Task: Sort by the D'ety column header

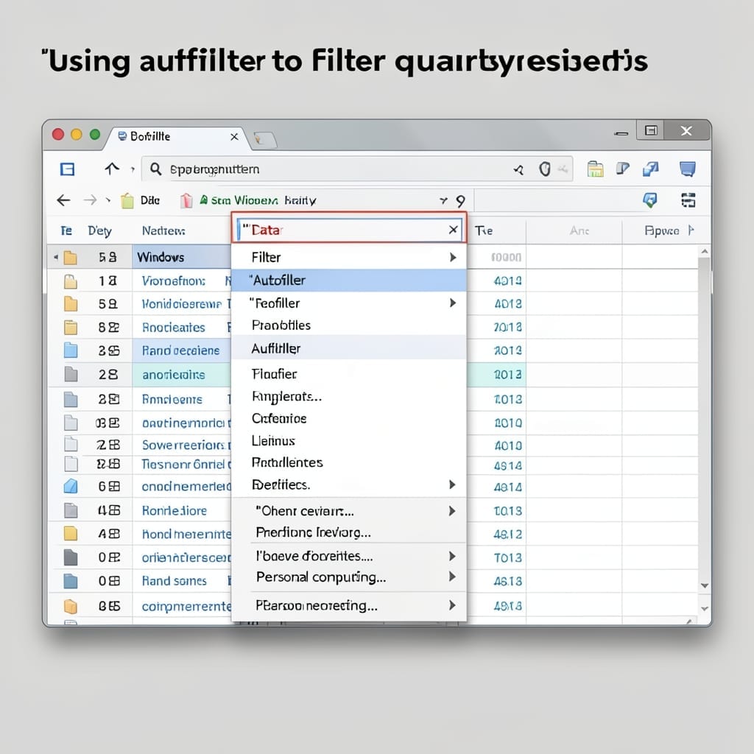Action: click(x=99, y=230)
